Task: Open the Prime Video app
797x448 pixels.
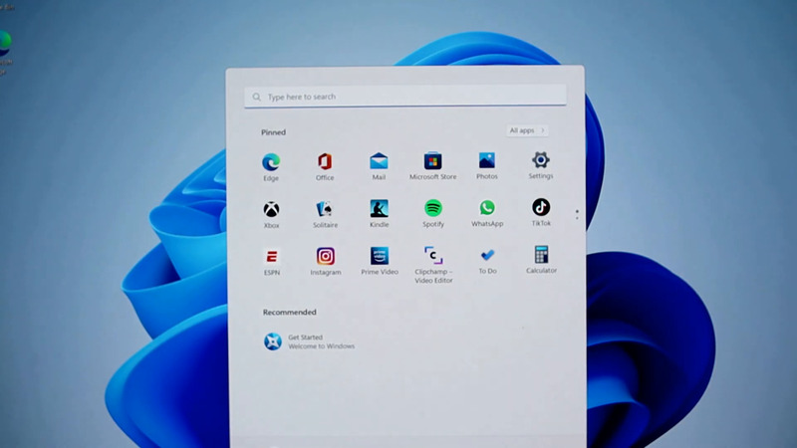Action: (379, 257)
